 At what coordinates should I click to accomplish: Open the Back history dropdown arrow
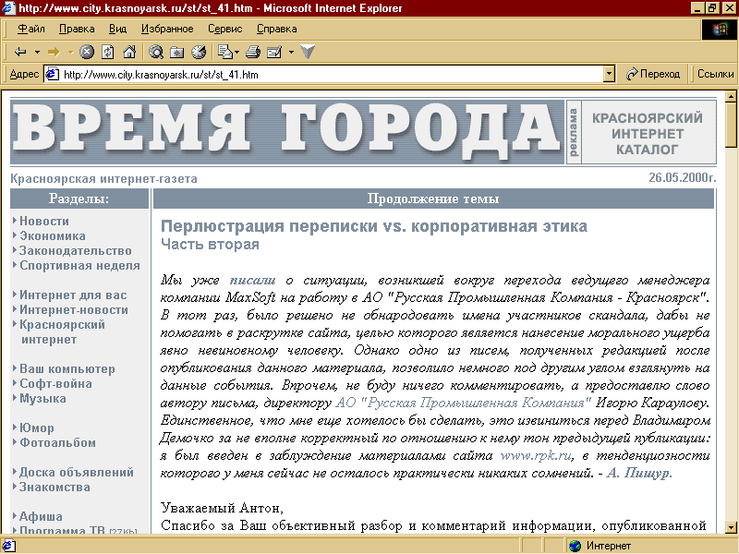tap(37, 52)
